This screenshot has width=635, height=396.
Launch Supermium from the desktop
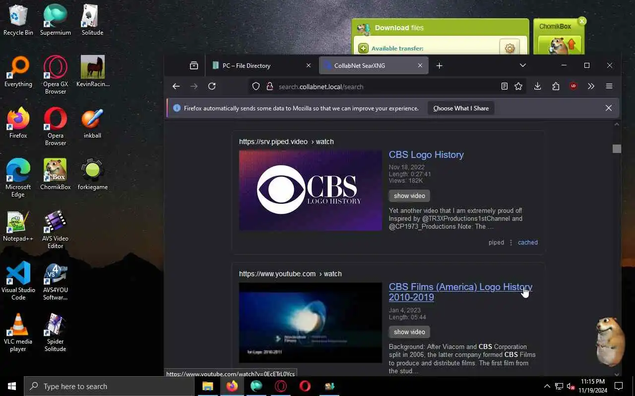pos(56,20)
